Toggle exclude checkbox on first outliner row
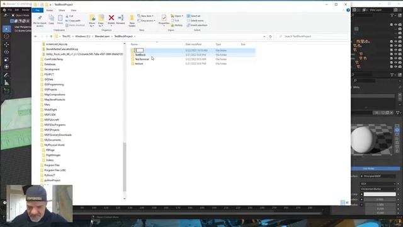The height and width of the screenshot is (227, 403). [x=392, y=25]
